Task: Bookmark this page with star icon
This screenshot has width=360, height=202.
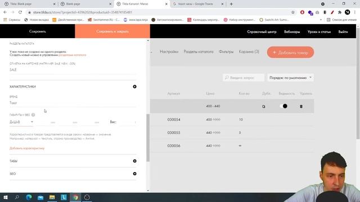Action: click(x=292, y=12)
